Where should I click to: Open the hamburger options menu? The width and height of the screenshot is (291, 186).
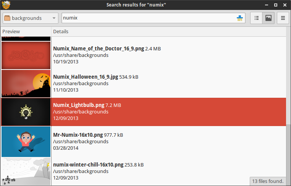click(283, 18)
